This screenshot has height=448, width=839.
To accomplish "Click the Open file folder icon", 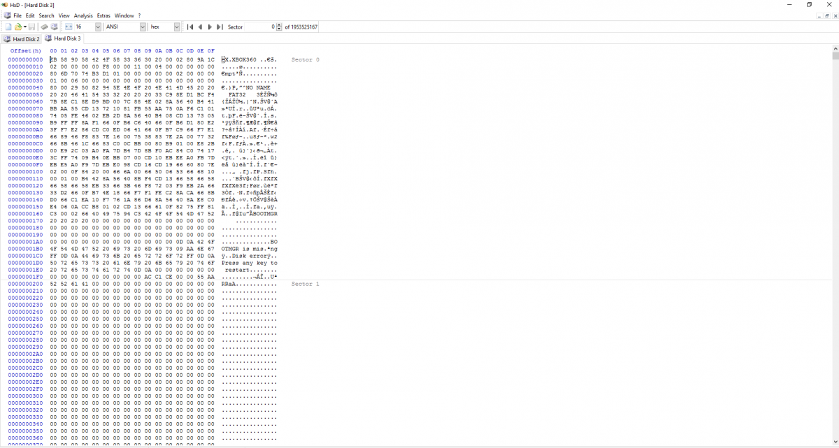I will pyautogui.click(x=18, y=27).
